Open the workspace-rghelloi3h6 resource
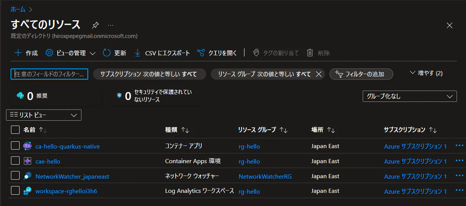Screen dimensions: 466x206 [x=66, y=191]
